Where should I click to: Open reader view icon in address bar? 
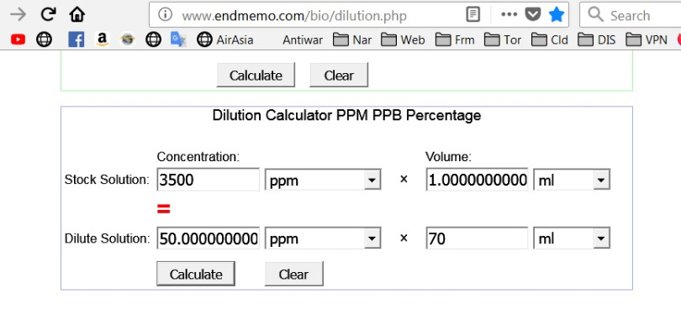[473, 15]
